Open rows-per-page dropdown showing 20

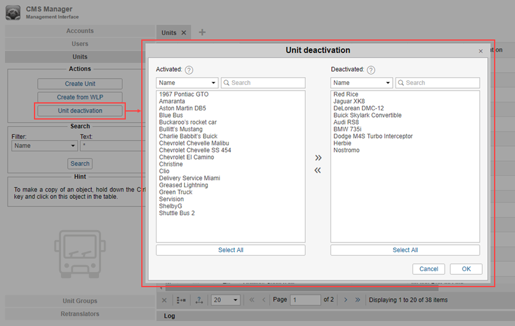click(225, 300)
